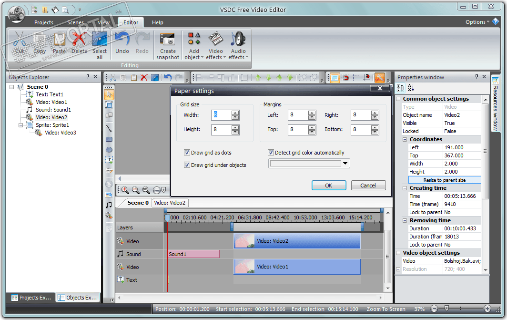507x320 pixels.
Task: Select Text: Text1 in Objects Explorer
Action: click(50, 94)
